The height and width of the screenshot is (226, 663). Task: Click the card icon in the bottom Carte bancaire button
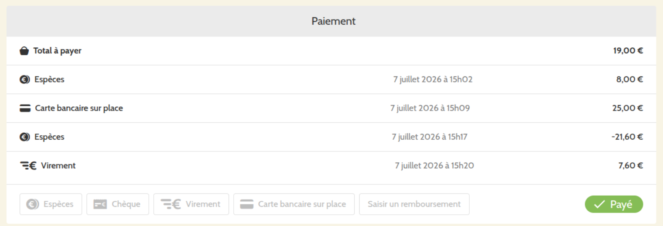[247, 204]
